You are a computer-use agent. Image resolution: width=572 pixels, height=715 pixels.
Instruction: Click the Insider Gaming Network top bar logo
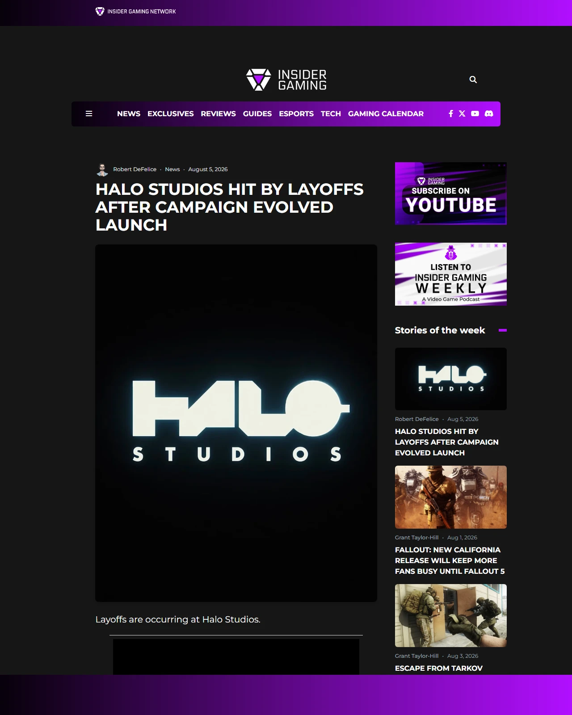(135, 11)
